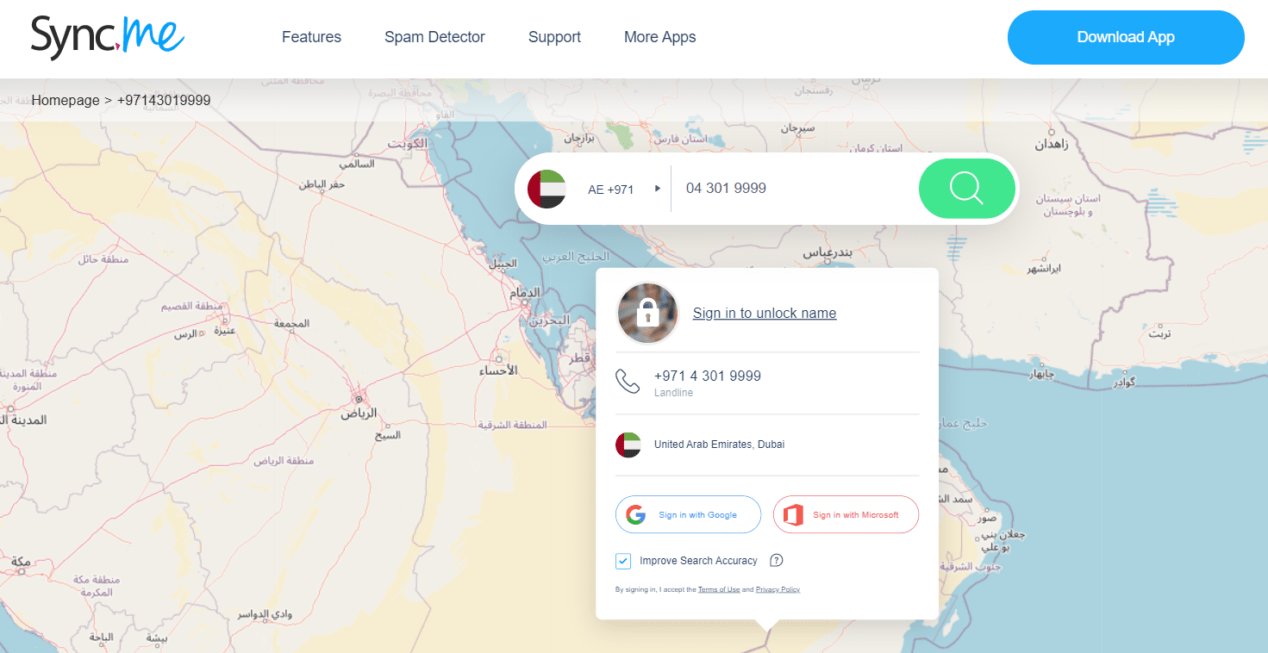This screenshot has height=653, width=1268.
Task: Click the Download App button
Action: pyautogui.click(x=1126, y=37)
